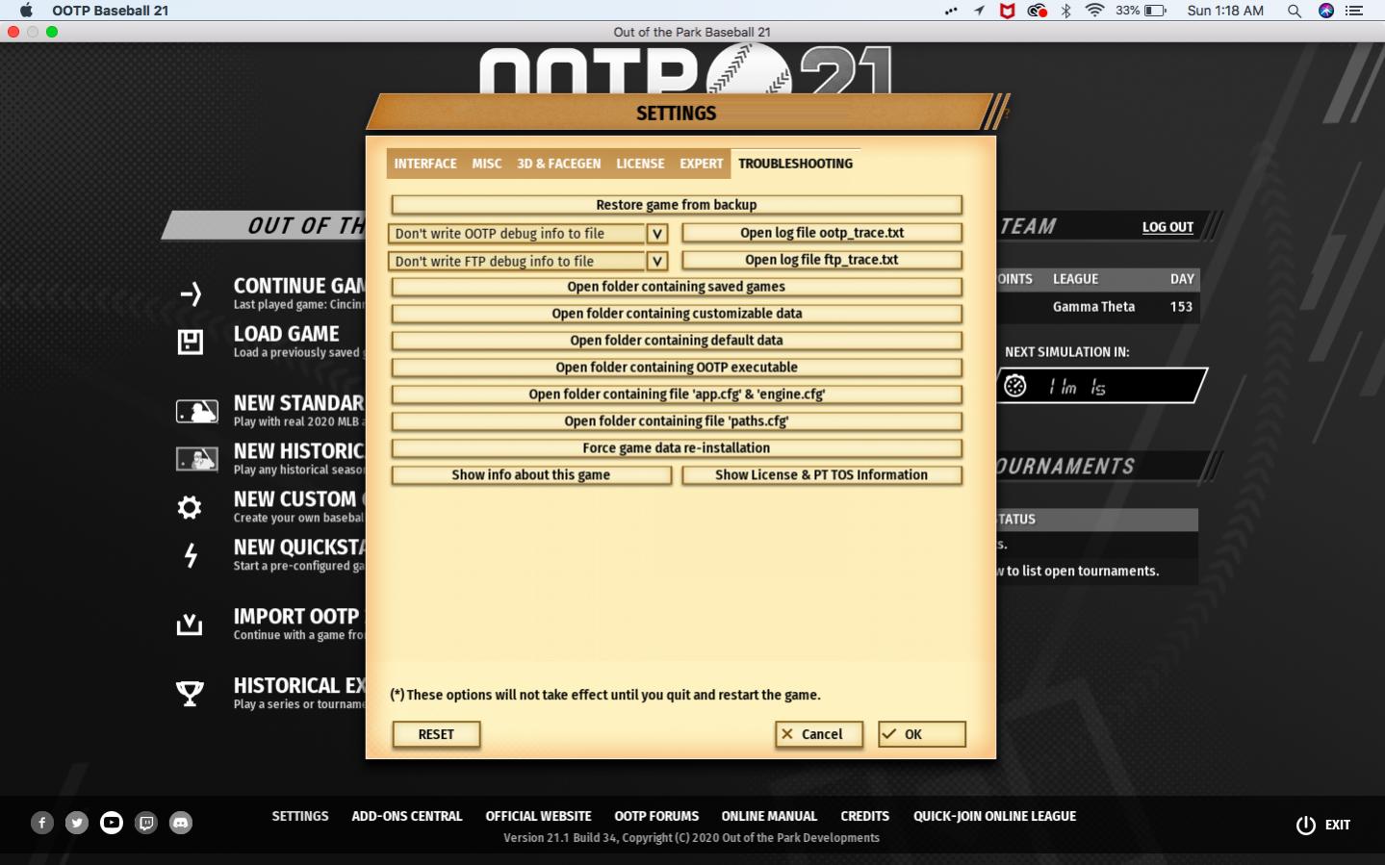Switch to the MISC tab
Viewport: 1385px width, 865px height.
[486, 164]
